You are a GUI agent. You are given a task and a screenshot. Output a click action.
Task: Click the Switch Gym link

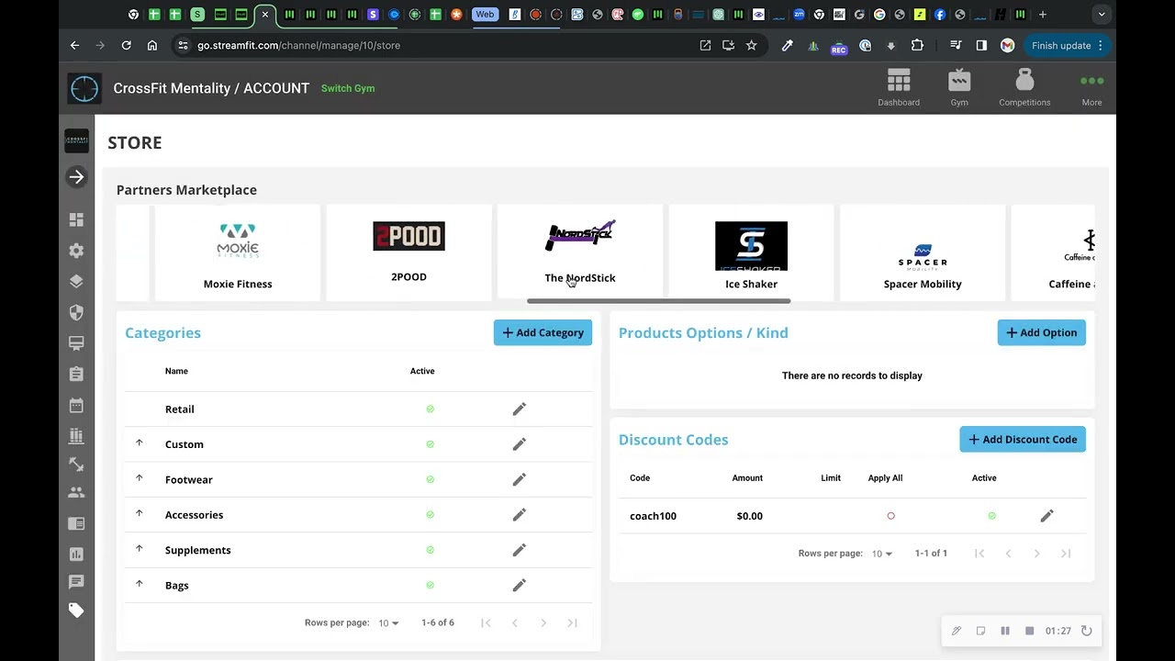pos(348,88)
